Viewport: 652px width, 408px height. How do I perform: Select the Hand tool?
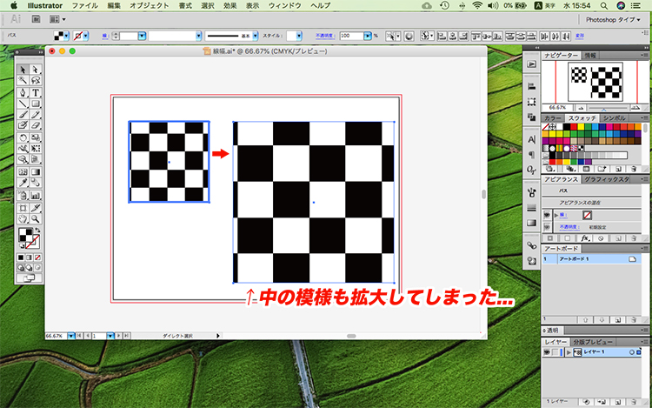click(23, 217)
